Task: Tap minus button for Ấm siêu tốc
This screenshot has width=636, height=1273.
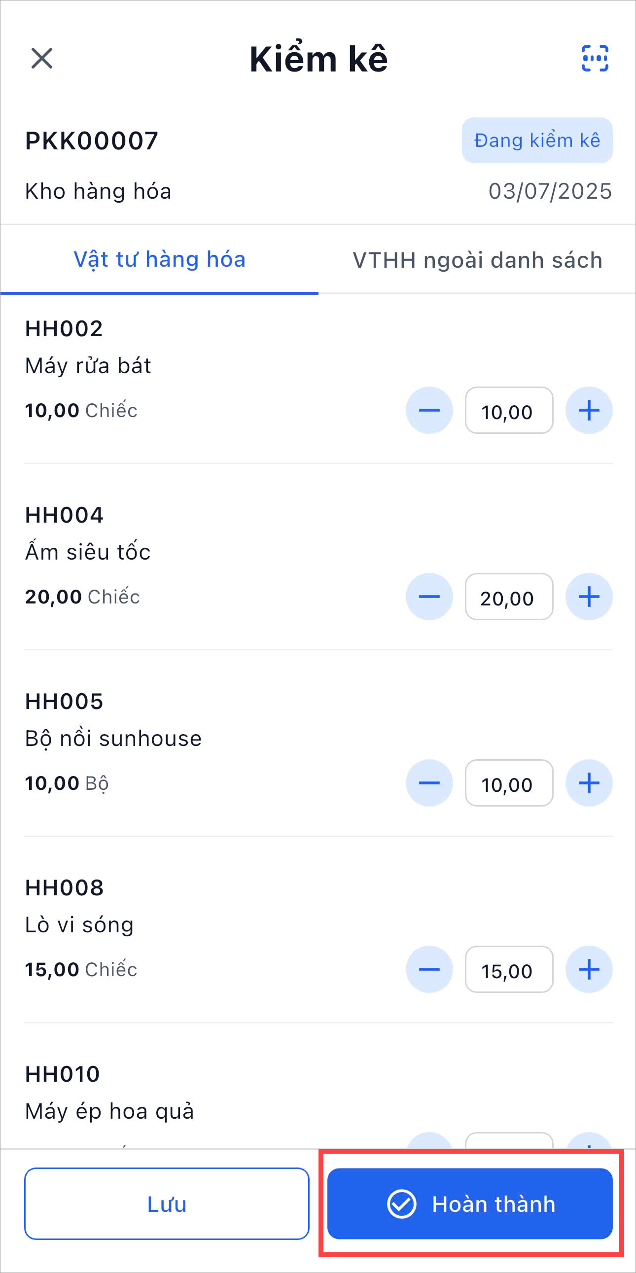Action: (x=429, y=597)
